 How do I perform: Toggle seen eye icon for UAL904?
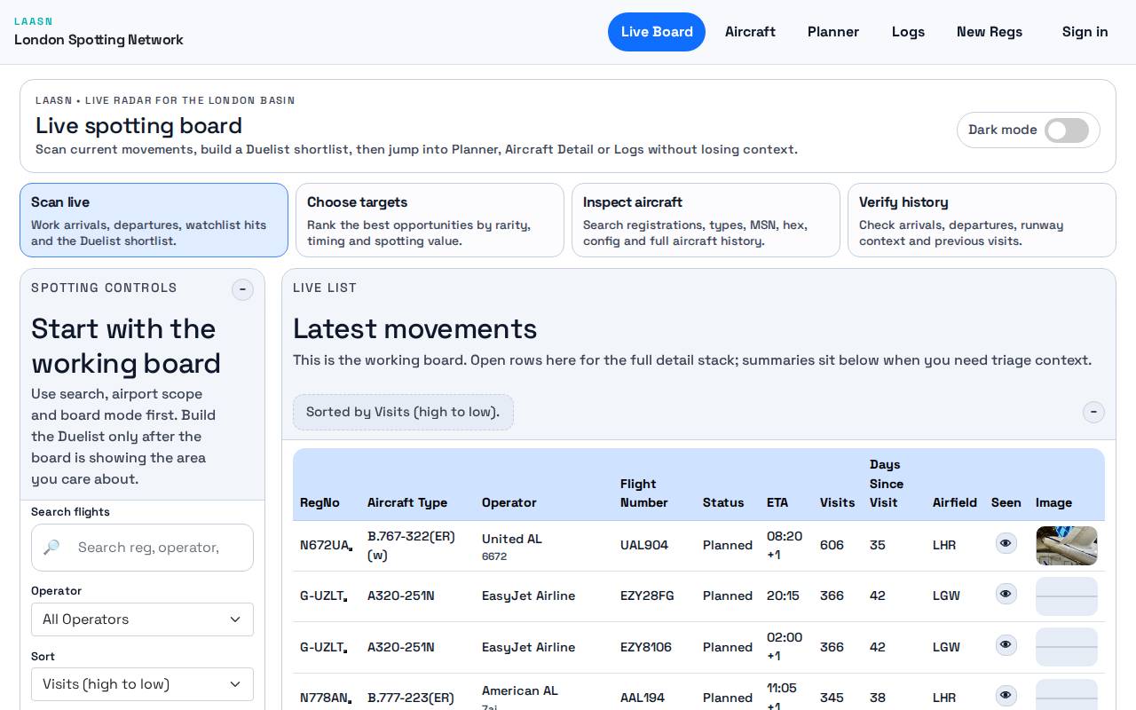pyautogui.click(x=1006, y=543)
